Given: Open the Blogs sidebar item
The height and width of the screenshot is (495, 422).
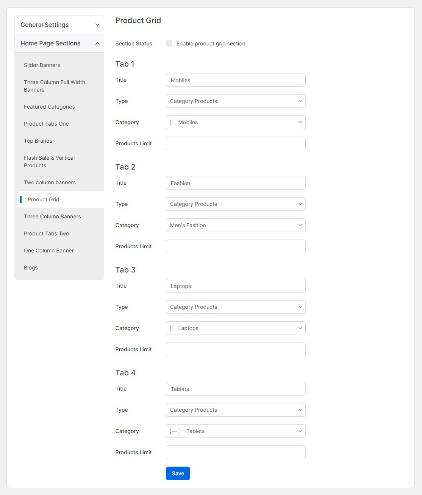Looking at the screenshot, I should tap(31, 268).
